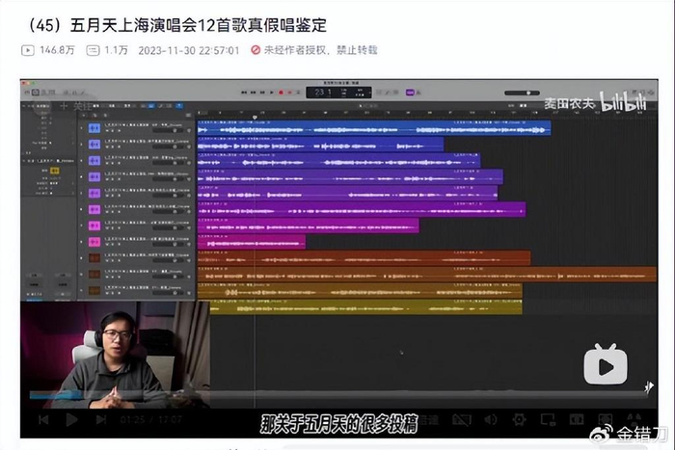Select the first blue audio track icon
Viewport: 675px width, 450px height.
click(x=94, y=128)
